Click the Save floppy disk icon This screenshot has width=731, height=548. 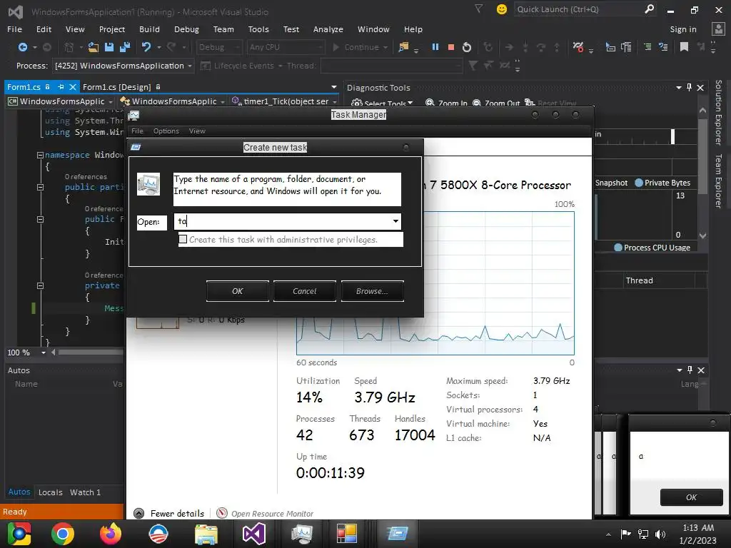pos(109,47)
